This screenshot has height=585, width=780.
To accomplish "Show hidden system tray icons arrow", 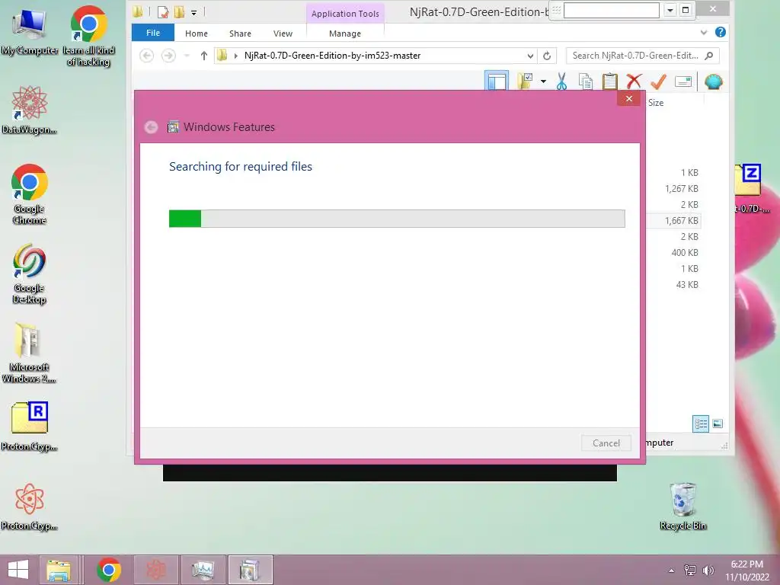I will [x=671, y=571].
